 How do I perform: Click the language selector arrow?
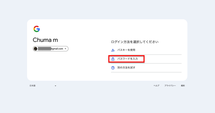(x=55, y=86)
